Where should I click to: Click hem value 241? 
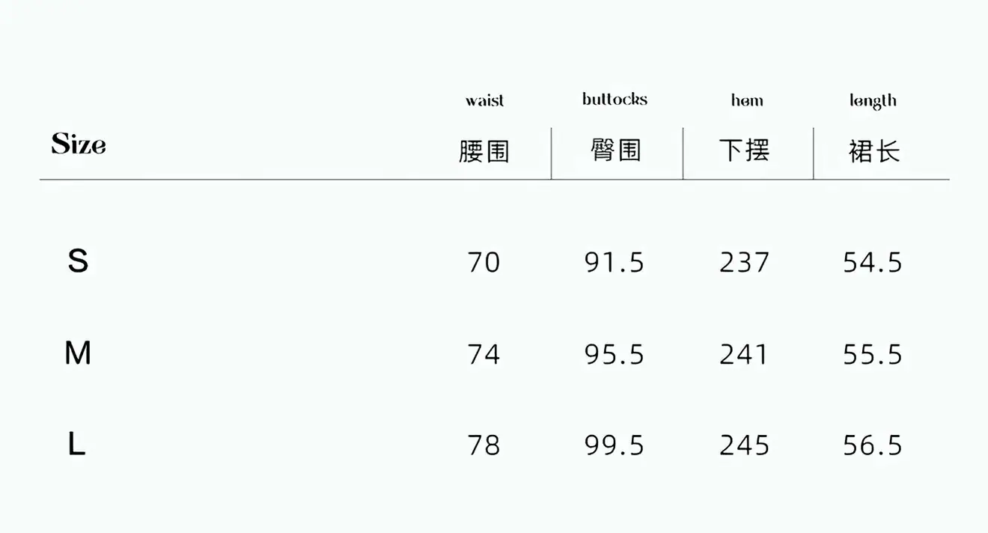point(744,354)
